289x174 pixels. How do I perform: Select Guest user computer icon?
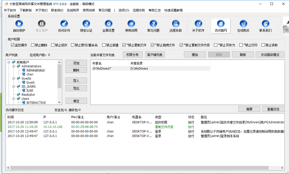pos(24,82)
